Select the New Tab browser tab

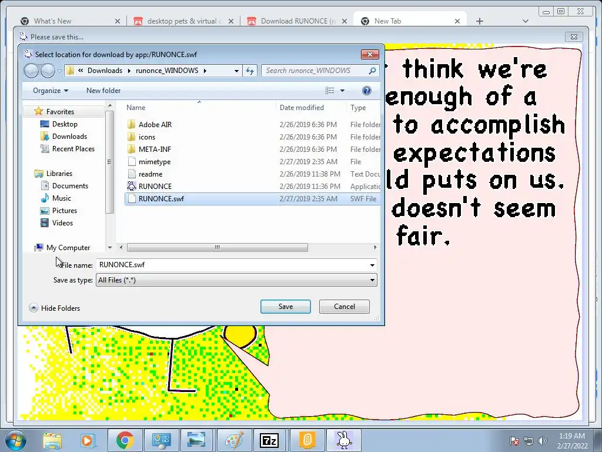(x=409, y=21)
